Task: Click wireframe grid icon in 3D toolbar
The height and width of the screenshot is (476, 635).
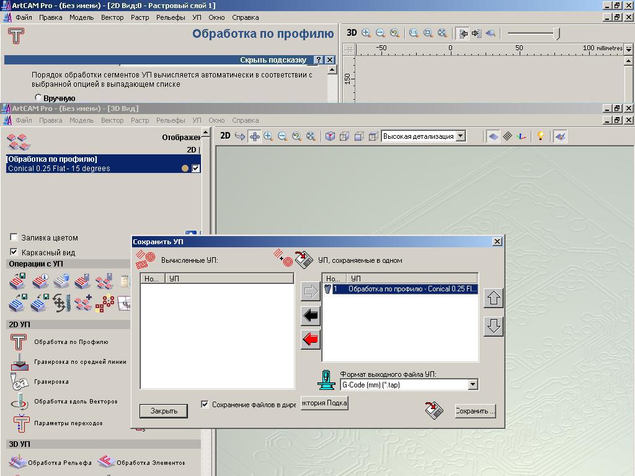Action: [x=507, y=136]
